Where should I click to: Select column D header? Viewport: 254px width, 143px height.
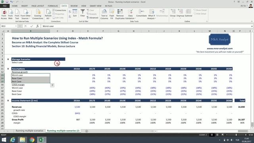[x=73, y=31]
